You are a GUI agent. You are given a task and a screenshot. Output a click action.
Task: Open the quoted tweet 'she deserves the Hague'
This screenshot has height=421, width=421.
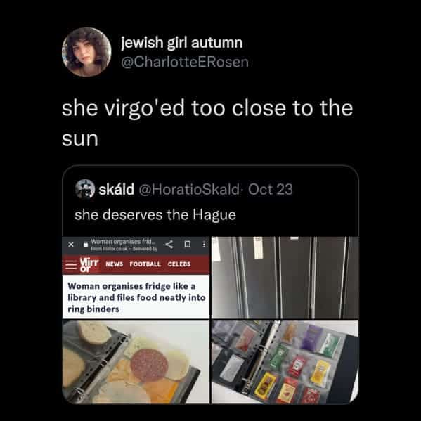click(155, 215)
